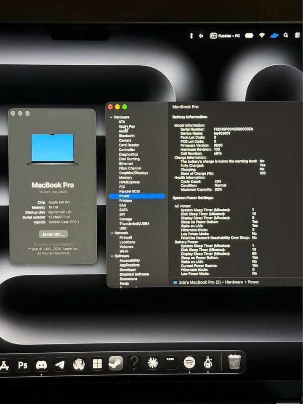
Task: Open the Russian – PC input source menu
Action: coord(225,36)
